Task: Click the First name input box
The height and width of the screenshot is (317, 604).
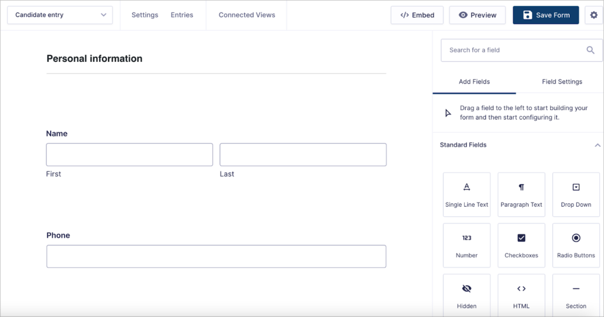Action: point(129,154)
